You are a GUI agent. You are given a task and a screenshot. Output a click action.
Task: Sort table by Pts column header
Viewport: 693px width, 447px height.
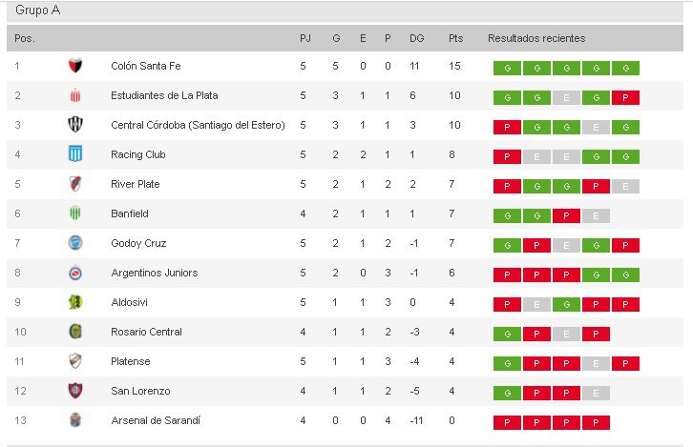(x=455, y=39)
